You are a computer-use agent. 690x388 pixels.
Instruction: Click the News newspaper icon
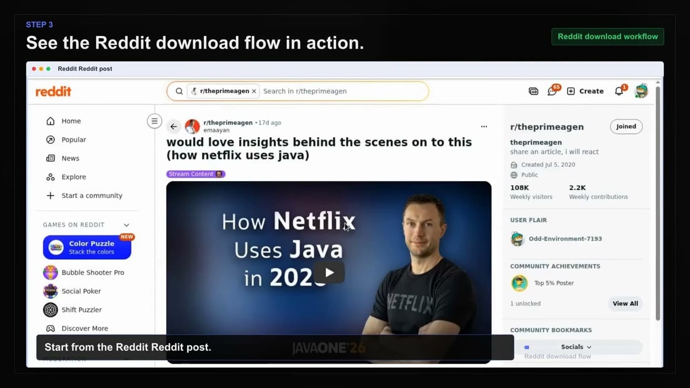(51, 159)
